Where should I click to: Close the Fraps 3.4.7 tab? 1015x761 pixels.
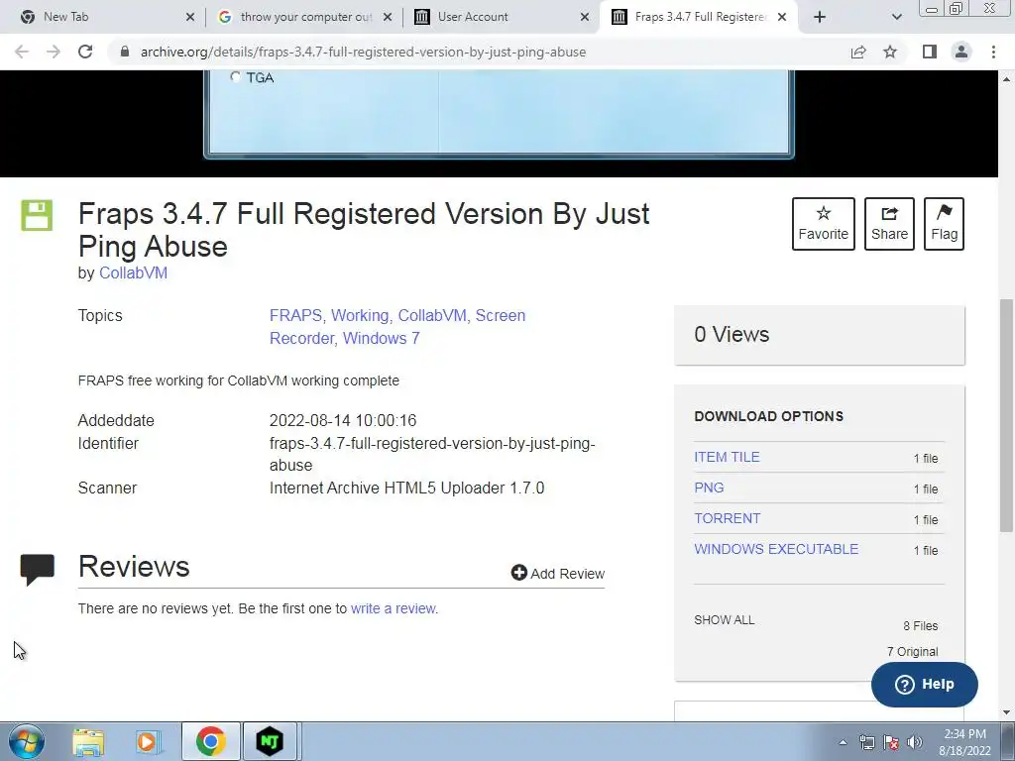pos(782,17)
